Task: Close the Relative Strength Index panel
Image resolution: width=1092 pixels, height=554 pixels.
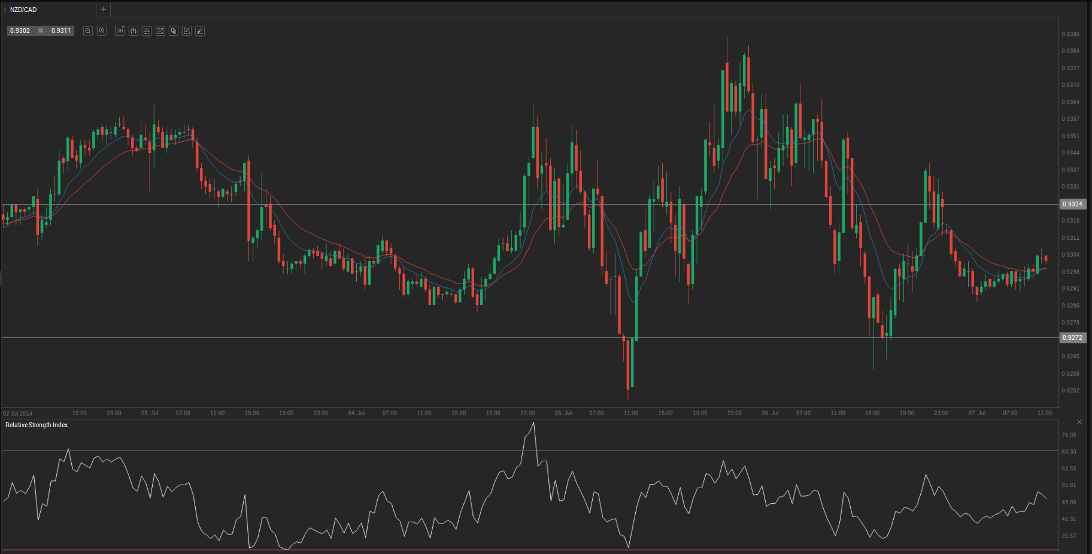Action: (x=1079, y=422)
